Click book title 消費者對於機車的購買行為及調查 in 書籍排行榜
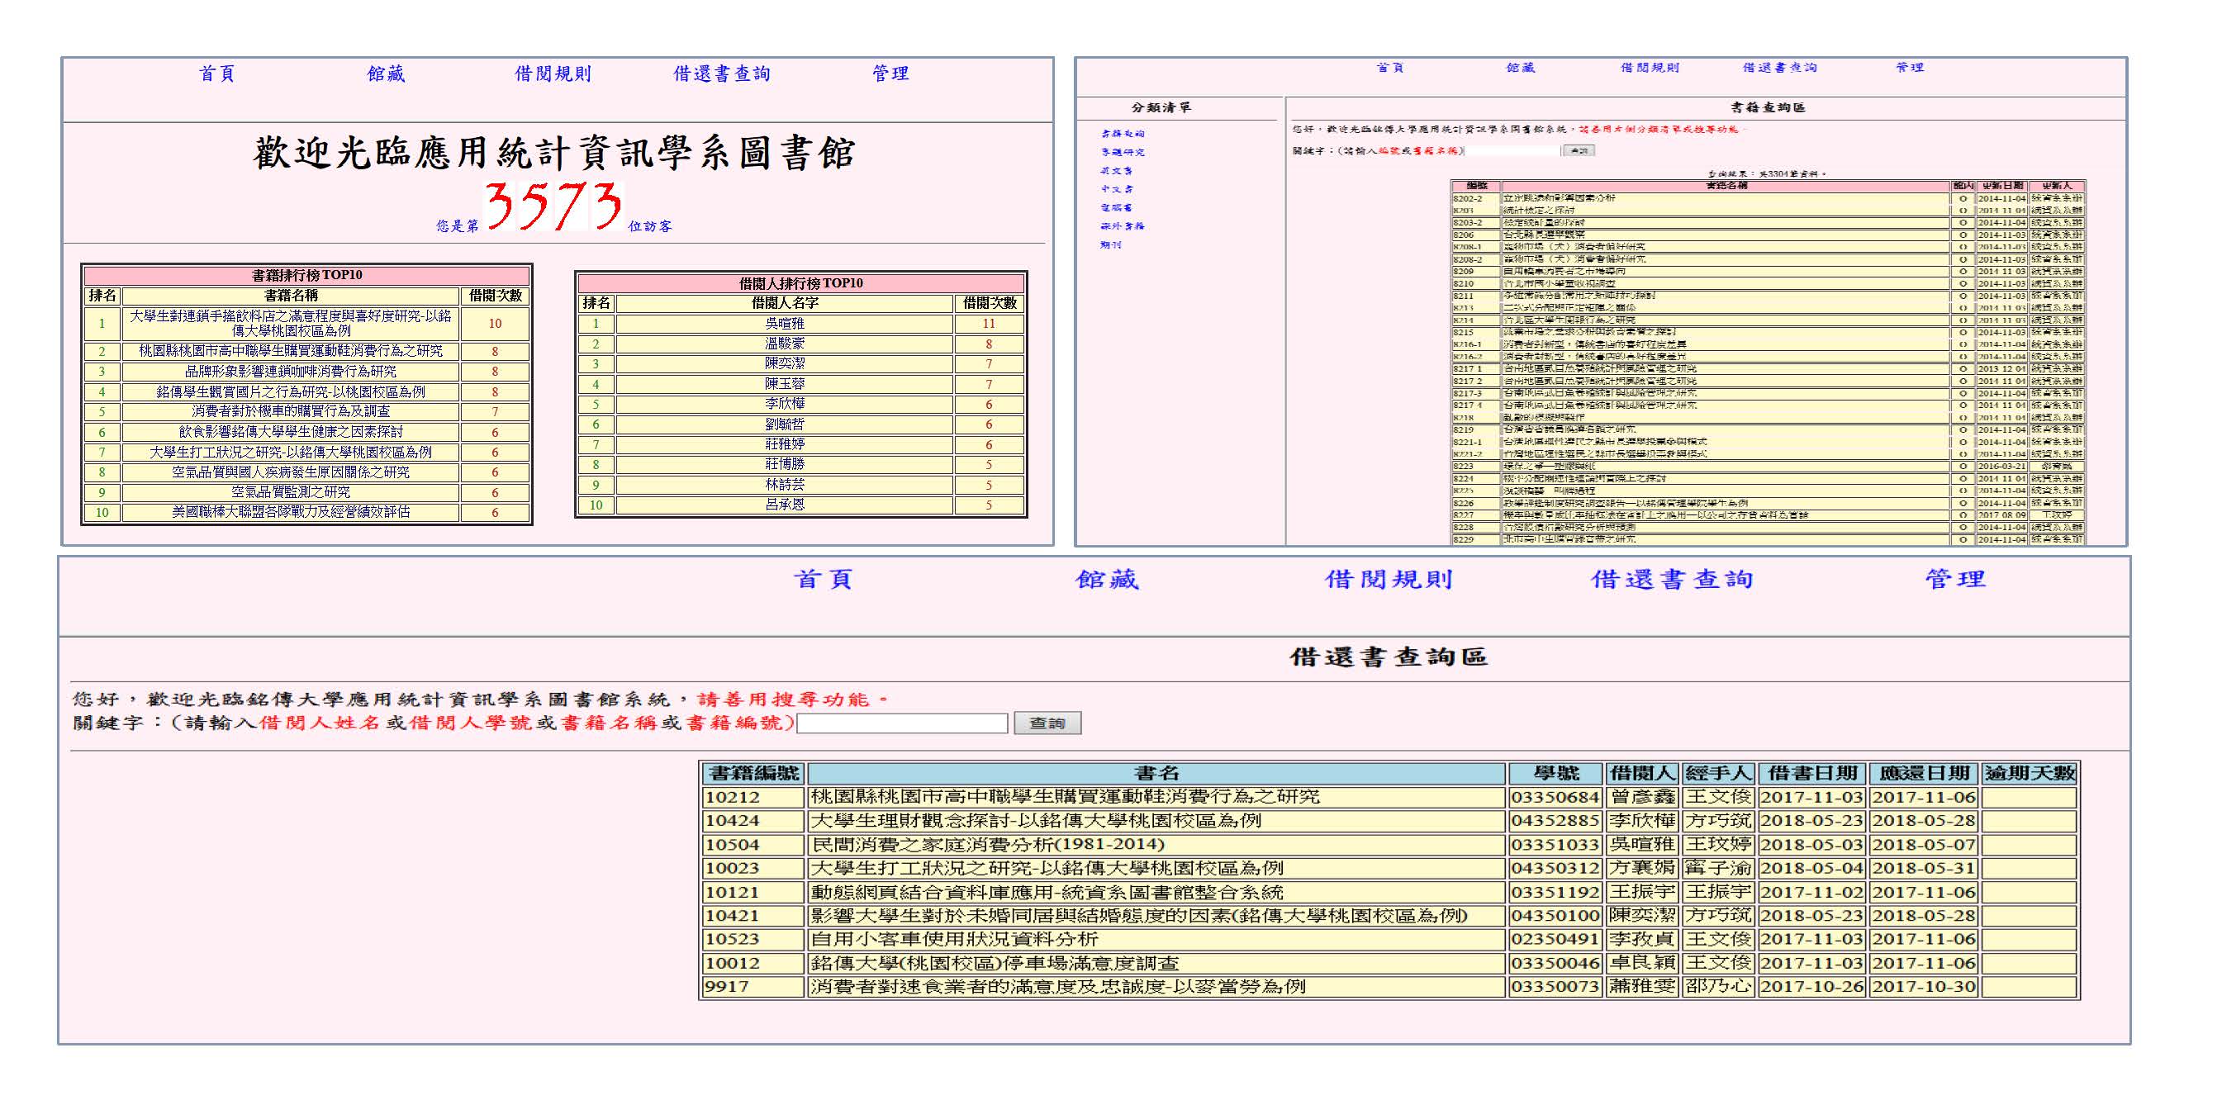 point(291,411)
